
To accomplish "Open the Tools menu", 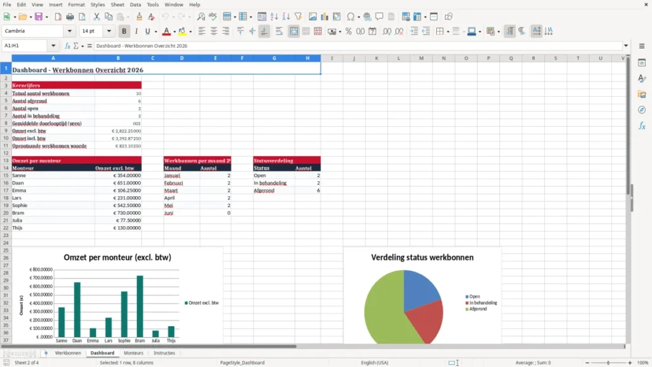I will pos(153,4).
